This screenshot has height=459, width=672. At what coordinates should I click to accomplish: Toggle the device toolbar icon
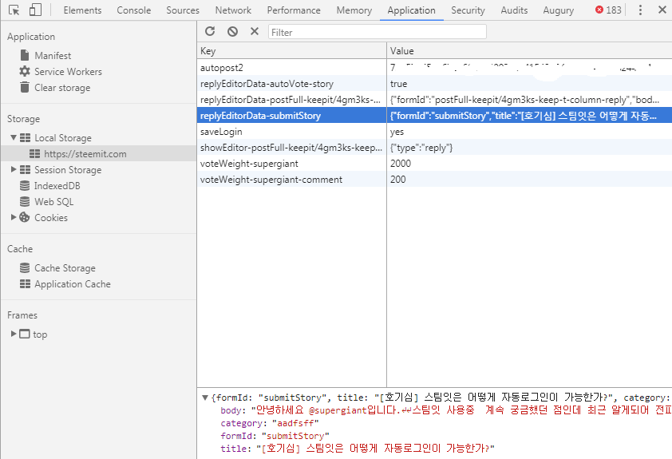[35, 10]
